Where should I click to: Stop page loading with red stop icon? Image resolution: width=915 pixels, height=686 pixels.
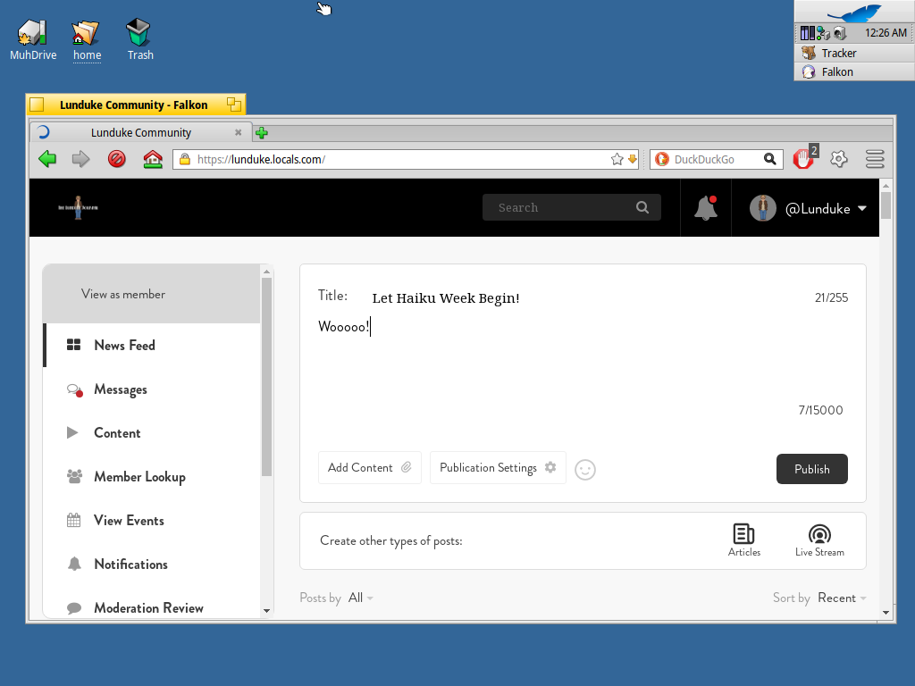click(x=117, y=159)
